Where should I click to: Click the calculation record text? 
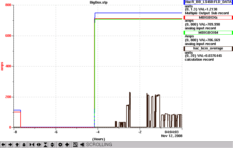point(199,60)
